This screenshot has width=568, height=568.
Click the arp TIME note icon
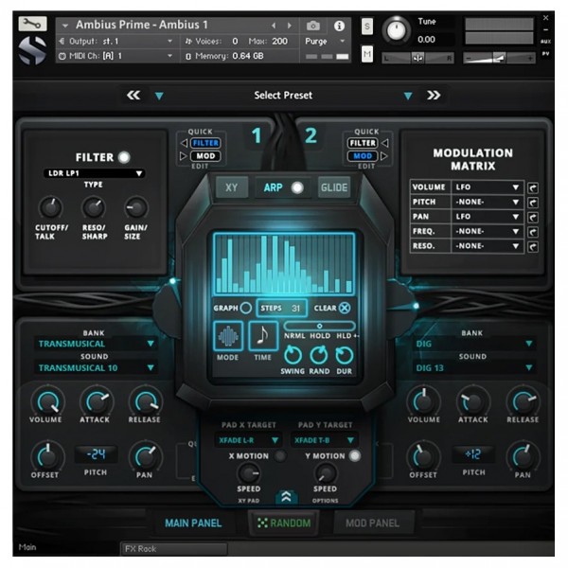coord(263,336)
